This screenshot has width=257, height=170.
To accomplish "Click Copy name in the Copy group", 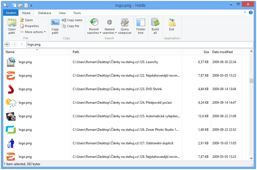I will 72,20.
